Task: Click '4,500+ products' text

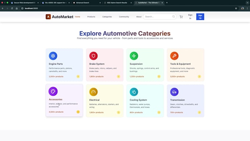Action: click(56, 112)
